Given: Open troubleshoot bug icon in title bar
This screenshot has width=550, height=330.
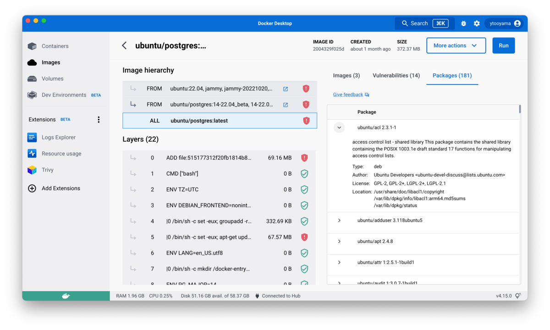Looking at the screenshot, I should click(x=463, y=23).
